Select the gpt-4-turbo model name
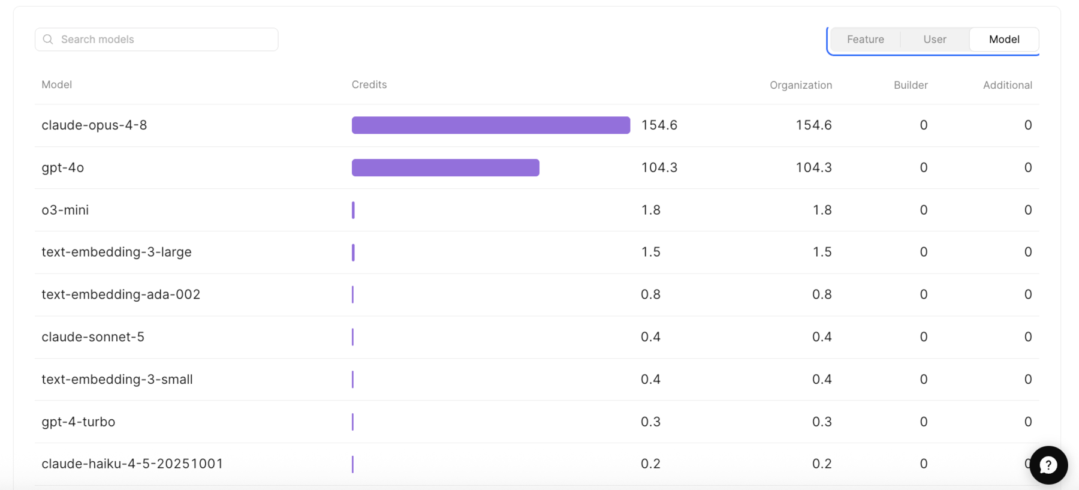Viewport: 1079px width, 490px height. point(79,422)
